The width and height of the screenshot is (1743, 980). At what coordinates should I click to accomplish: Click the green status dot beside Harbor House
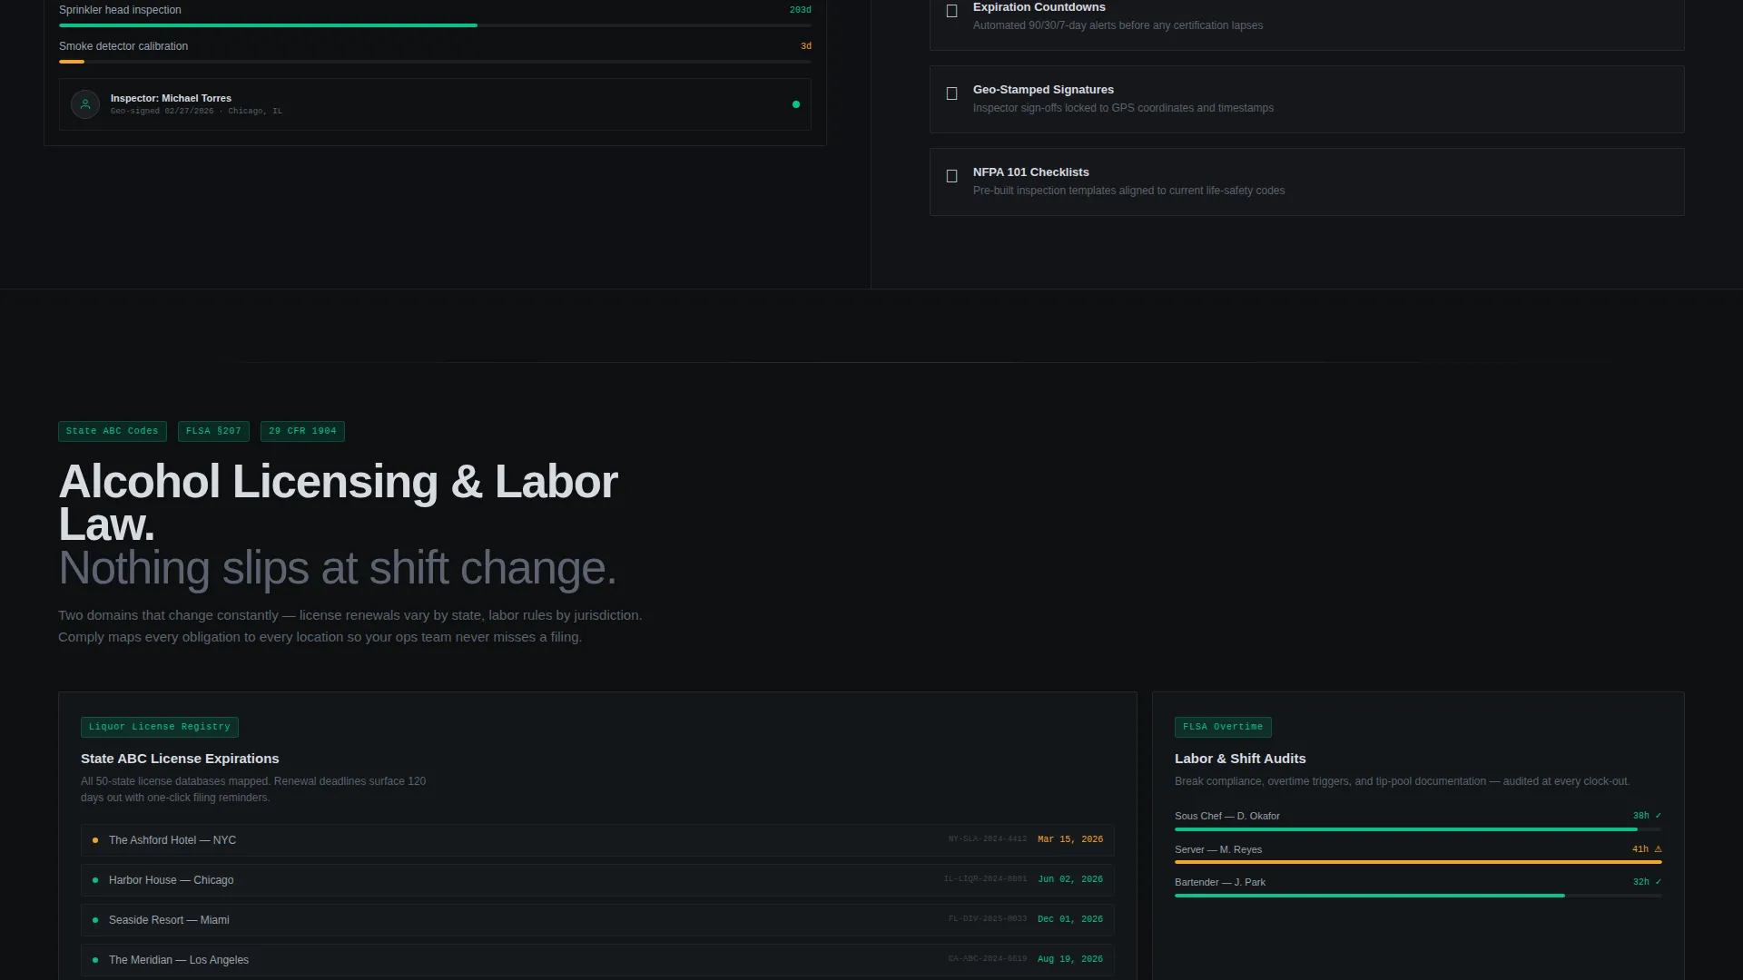(95, 880)
